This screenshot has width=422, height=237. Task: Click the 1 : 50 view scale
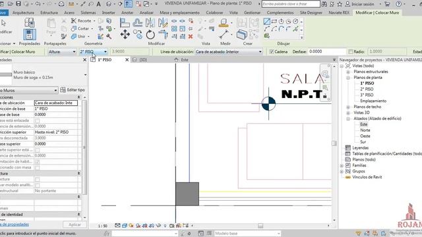coord(103,226)
